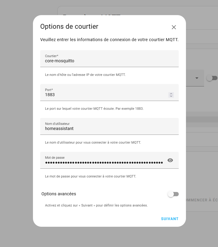Click the Options de courtier title
This screenshot has width=218, height=247.
[69, 27]
